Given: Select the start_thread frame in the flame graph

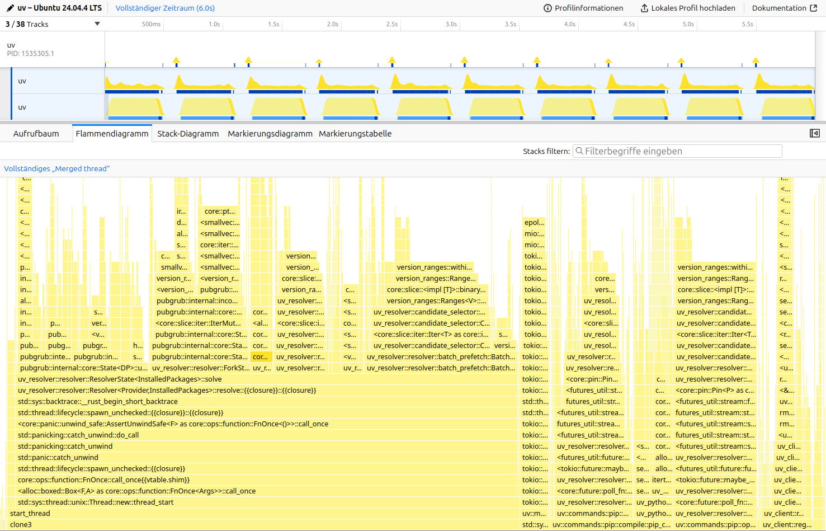Looking at the screenshot, I should 30,513.
